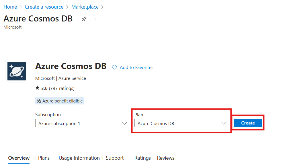Open the ellipsis menu next to the pin
The image size is (303, 168).
(95, 19)
